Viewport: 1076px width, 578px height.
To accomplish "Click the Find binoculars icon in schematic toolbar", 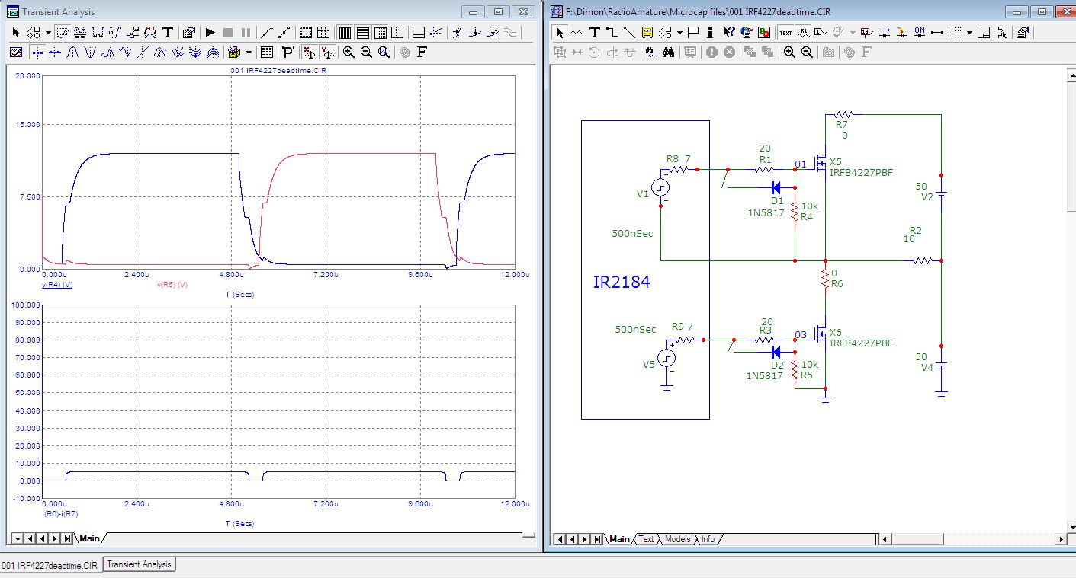I will coord(668,53).
